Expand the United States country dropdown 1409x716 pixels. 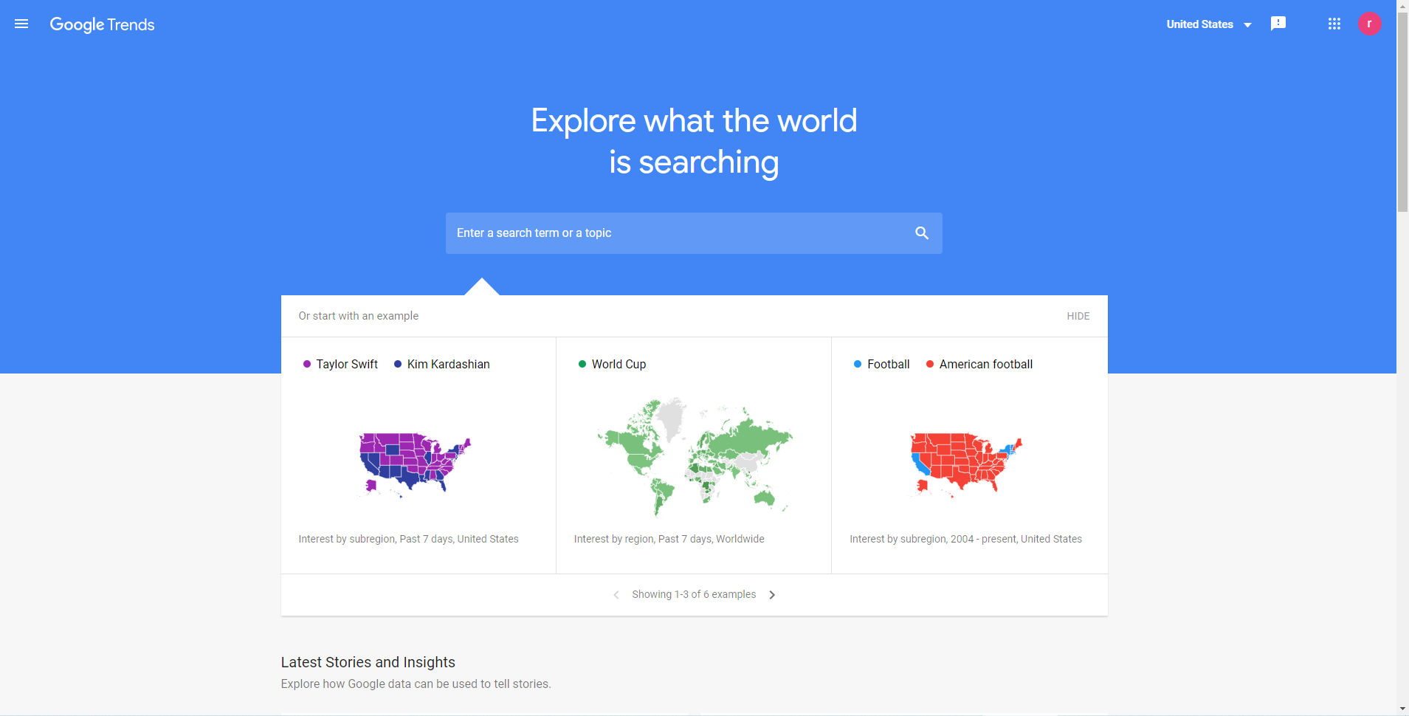click(1208, 24)
